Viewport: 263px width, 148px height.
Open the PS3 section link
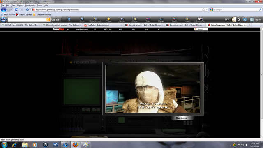pos(120,29)
